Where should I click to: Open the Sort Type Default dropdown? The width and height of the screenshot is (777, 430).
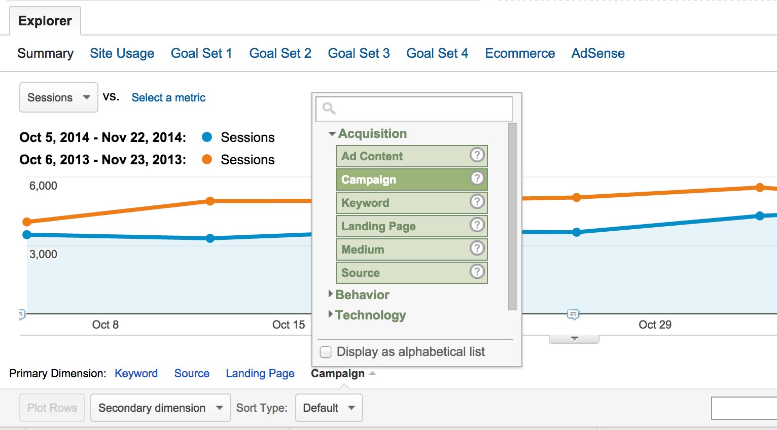329,408
